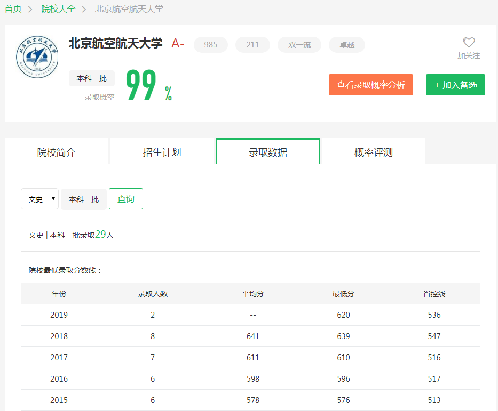The height and width of the screenshot is (411, 498).
Task: Click the heart favorite icon
Action: (x=469, y=43)
